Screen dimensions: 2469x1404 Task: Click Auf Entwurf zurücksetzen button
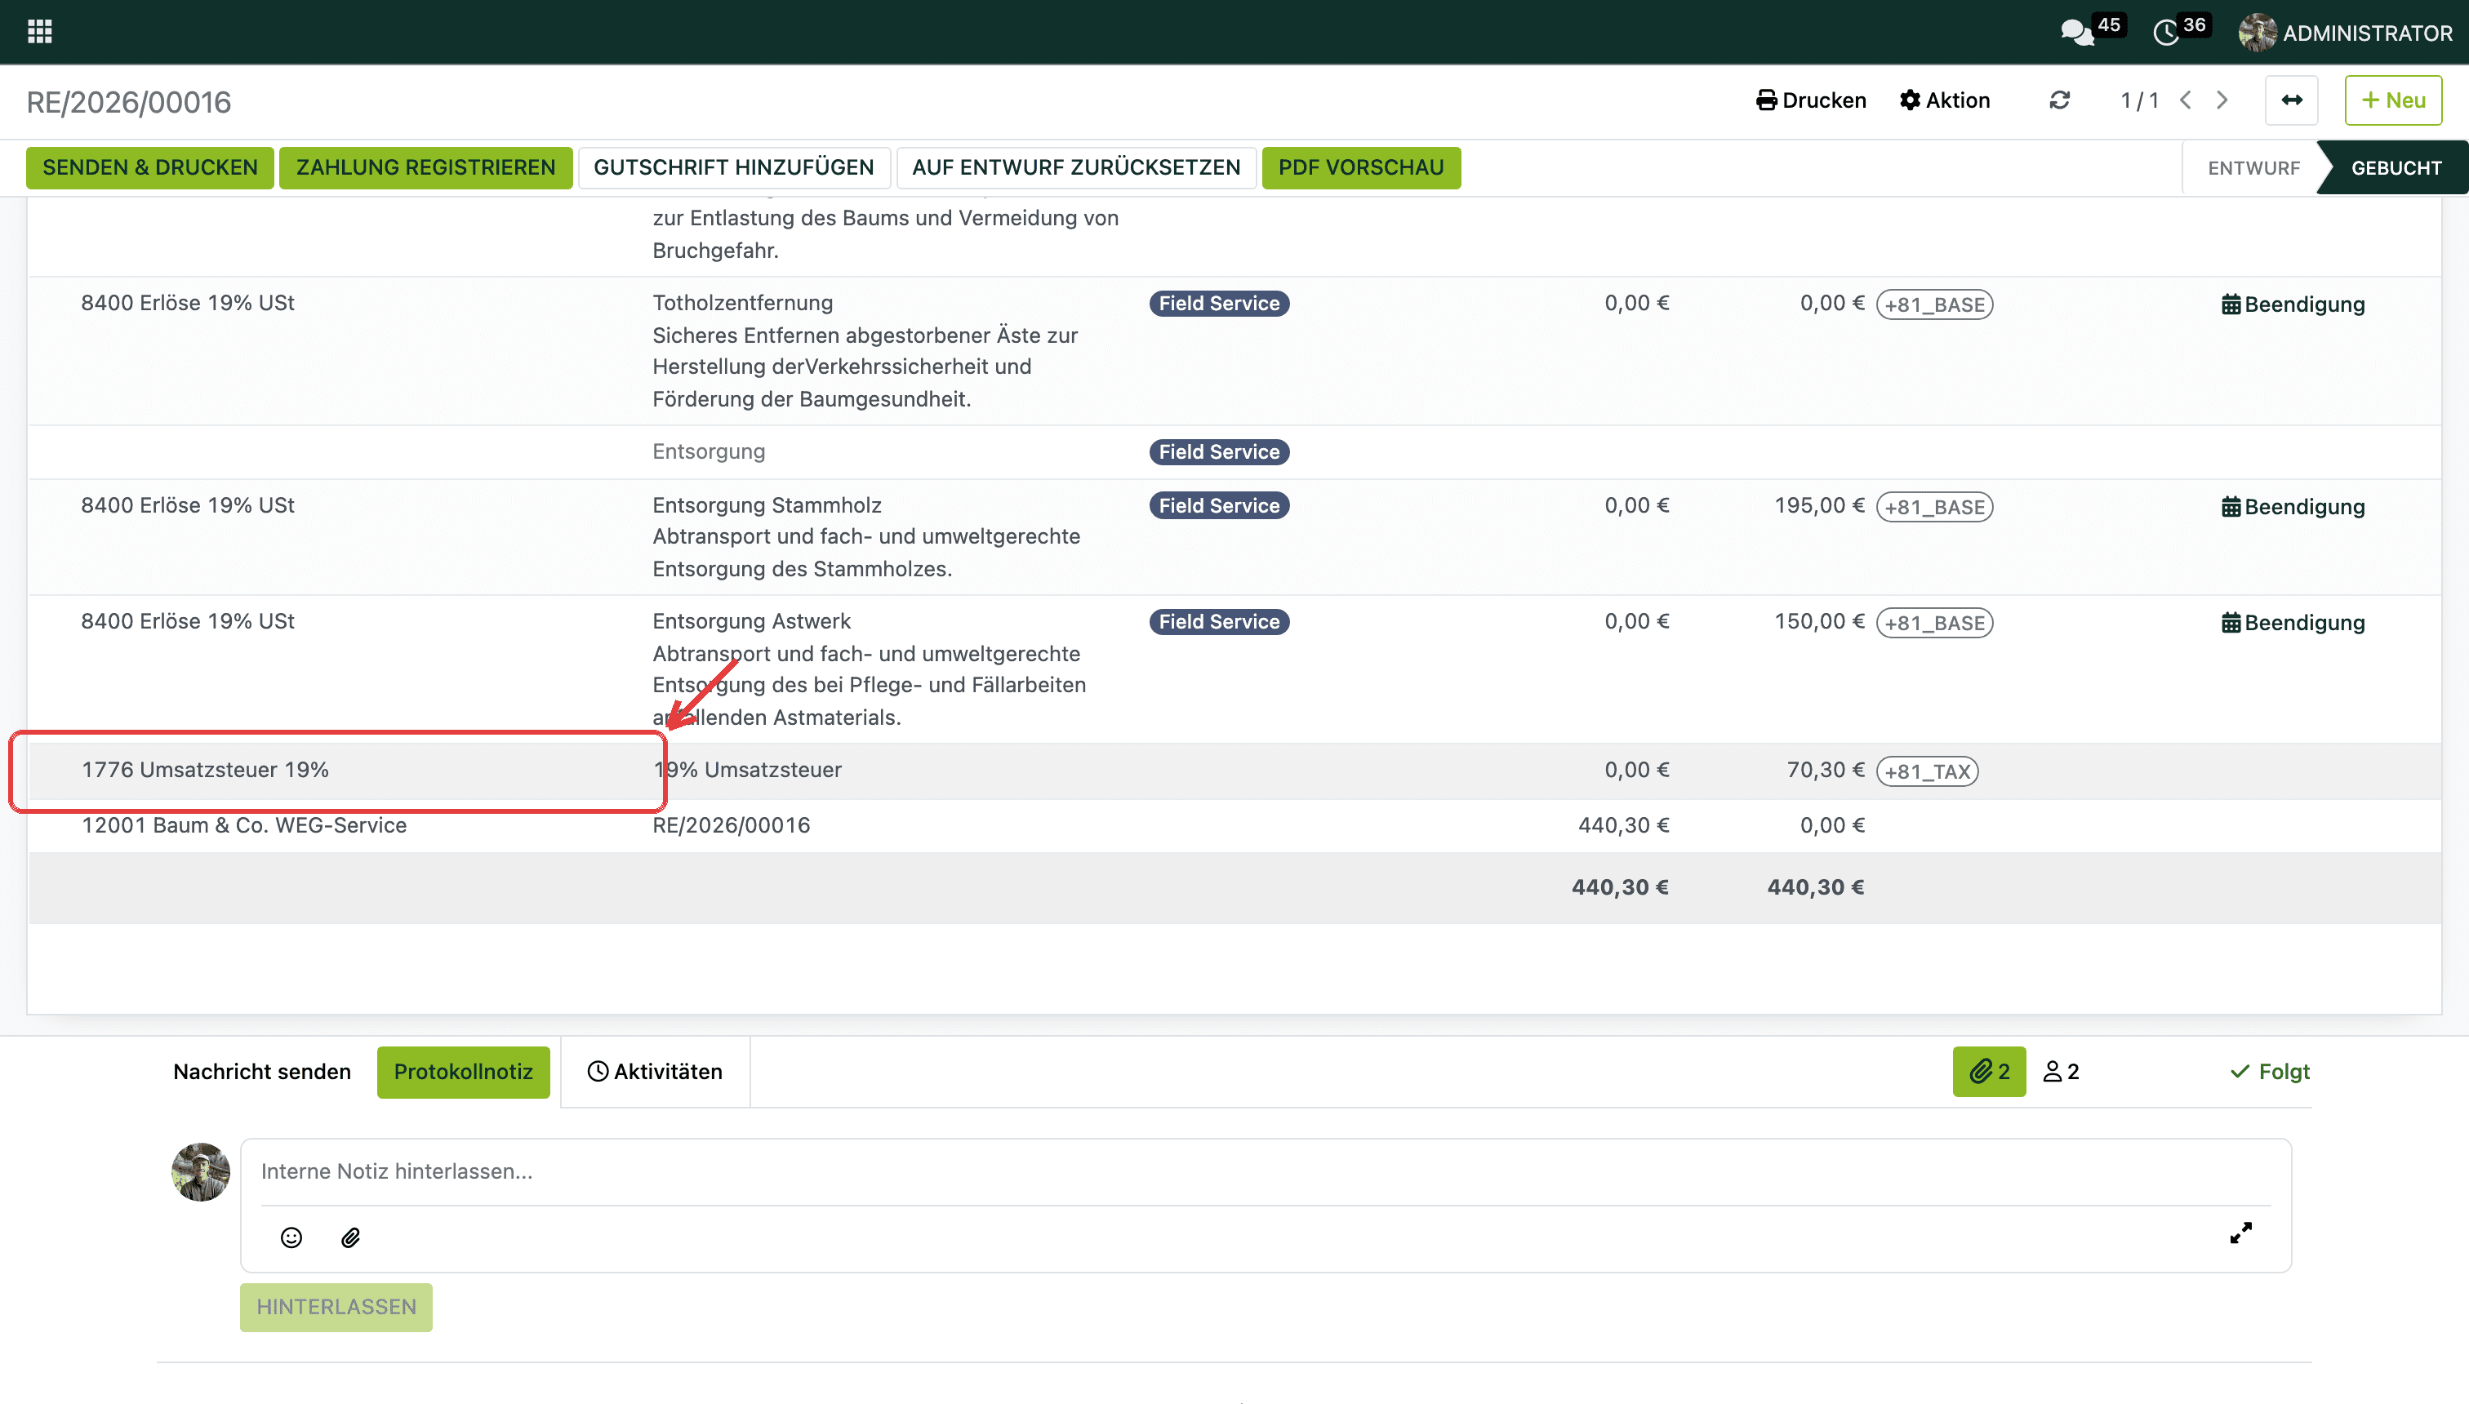coord(1076,168)
